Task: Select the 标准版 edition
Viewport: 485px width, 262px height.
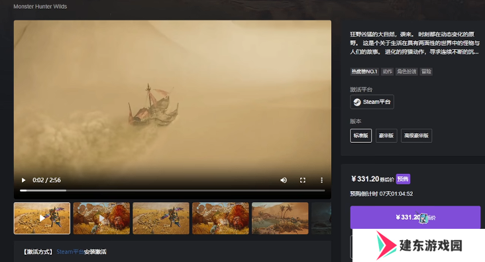Action: [361, 136]
